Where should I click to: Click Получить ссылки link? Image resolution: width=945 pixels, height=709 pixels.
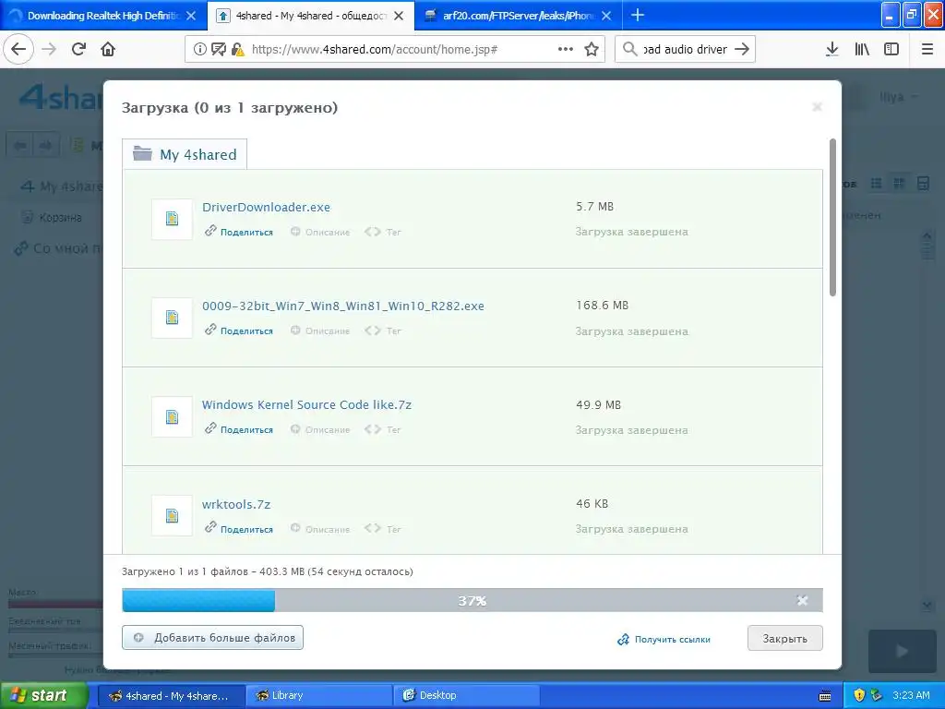pos(664,639)
